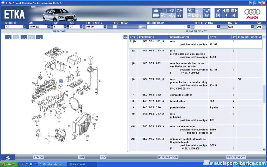
Task: Click the question mark and @ icon
Action: 179,10
